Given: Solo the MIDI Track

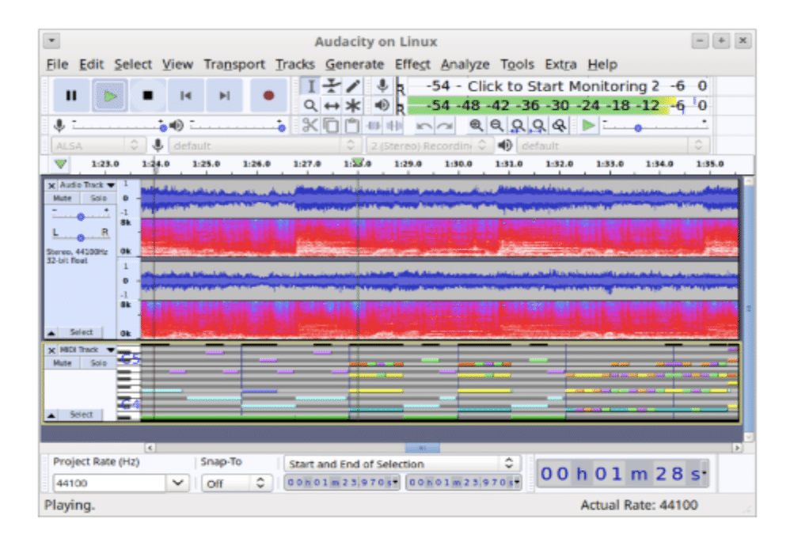Looking at the screenshot, I should [x=98, y=363].
